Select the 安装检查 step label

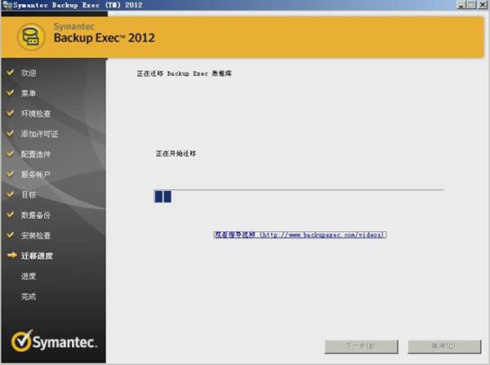pyautogui.click(x=36, y=236)
